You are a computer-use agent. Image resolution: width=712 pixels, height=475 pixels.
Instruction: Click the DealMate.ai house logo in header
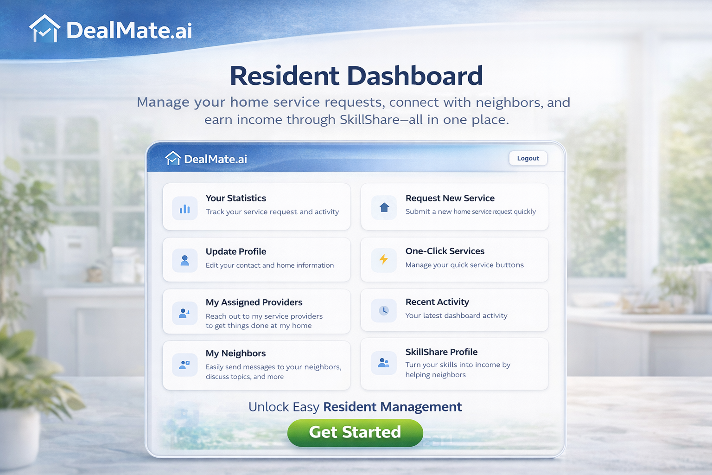click(172, 158)
